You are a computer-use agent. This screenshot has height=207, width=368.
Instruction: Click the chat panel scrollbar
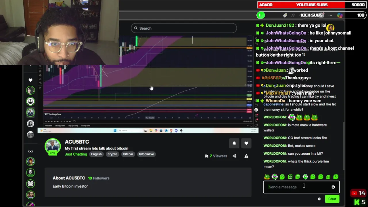click(x=343, y=145)
